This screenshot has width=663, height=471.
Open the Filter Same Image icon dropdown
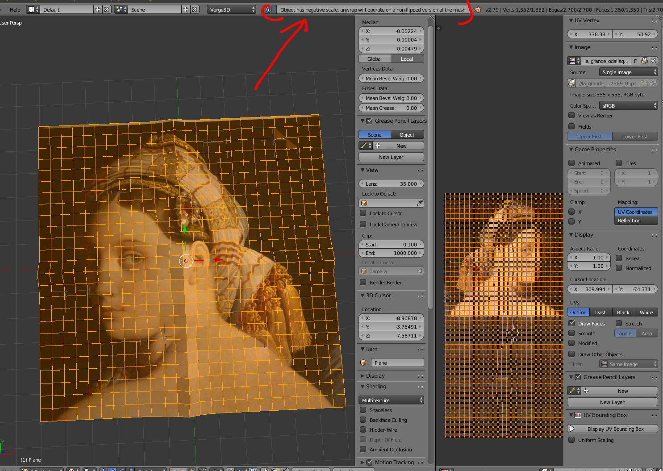pos(628,364)
